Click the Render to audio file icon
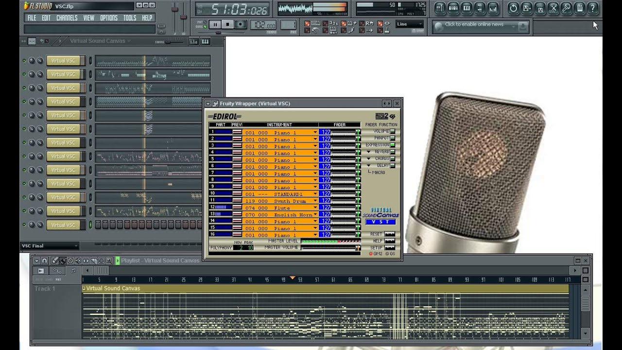This screenshot has height=350, width=622. pos(540,8)
